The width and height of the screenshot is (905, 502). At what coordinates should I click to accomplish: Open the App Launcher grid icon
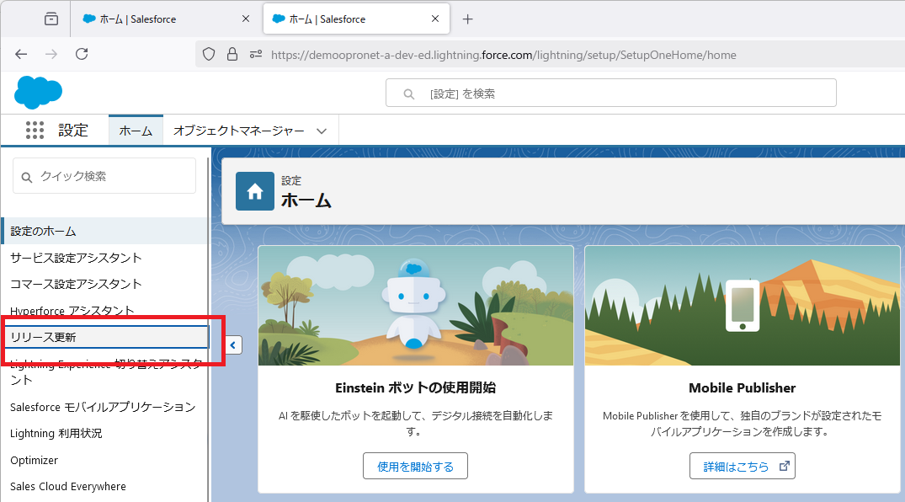pos(35,130)
